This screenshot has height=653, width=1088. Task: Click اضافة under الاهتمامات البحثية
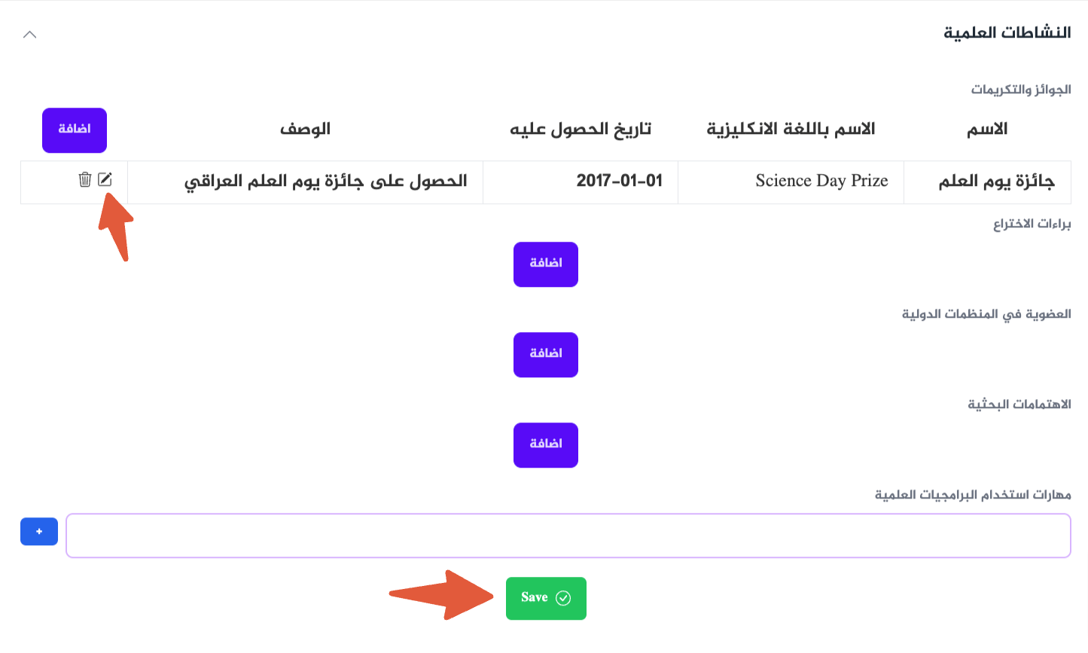[x=545, y=445]
